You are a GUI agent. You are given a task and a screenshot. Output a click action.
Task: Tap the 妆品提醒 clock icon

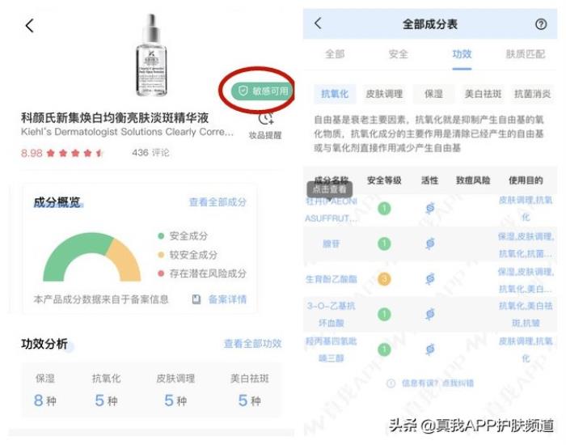pos(265,120)
